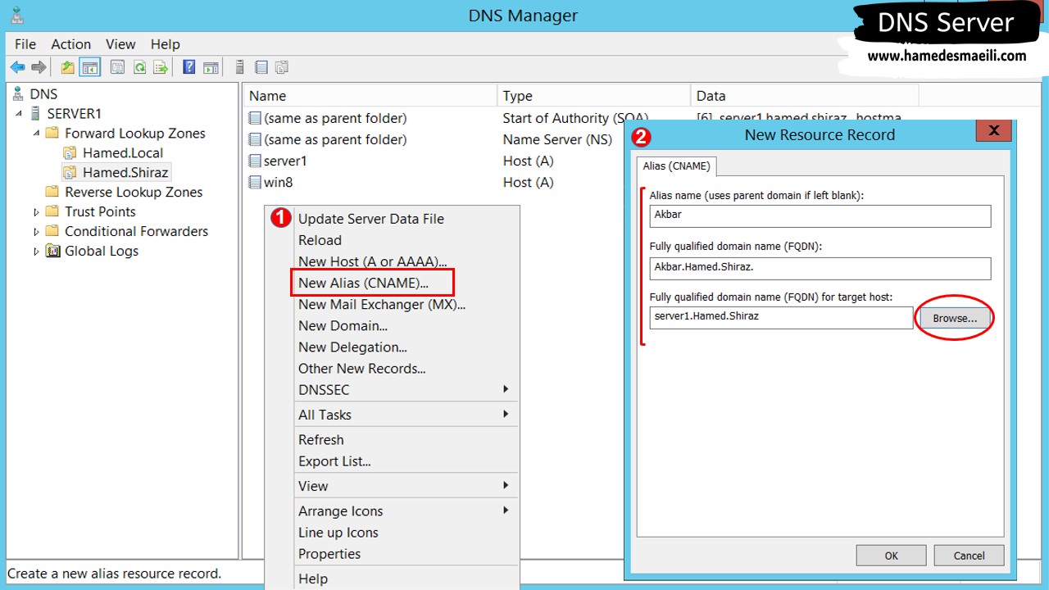The width and height of the screenshot is (1049, 590).
Task: Select the server1 Host (A) record
Action: click(285, 161)
